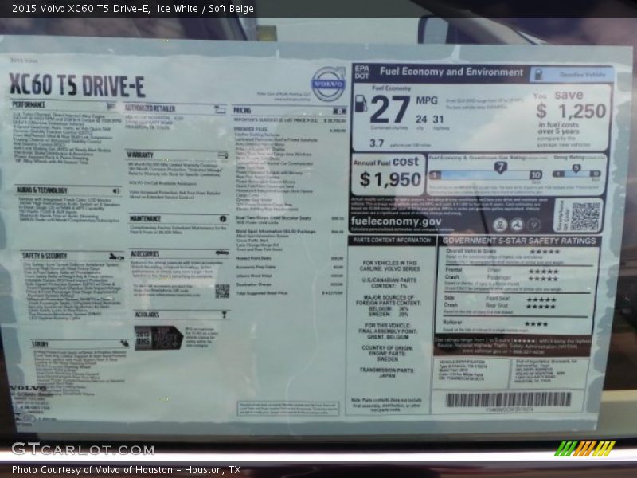The width and height of the screenshot is (637, 478).
Task: Click the Final Assembly Point Ghent, Belgium text
Action: click(x=388, y=331)
